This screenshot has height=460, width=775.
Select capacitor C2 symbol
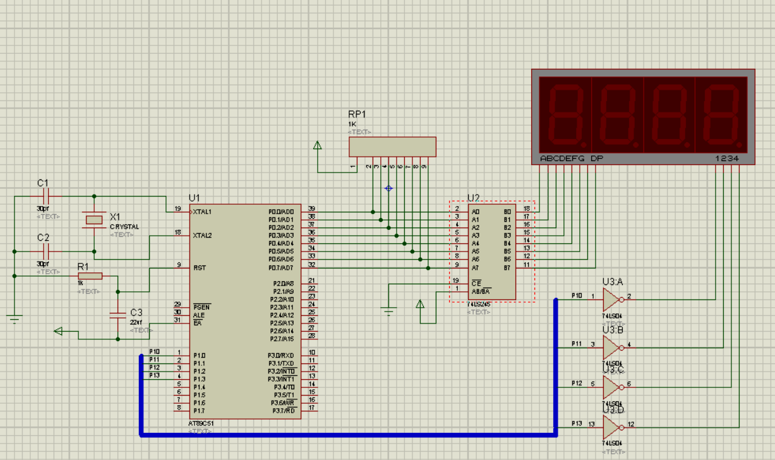click(44, 251)
